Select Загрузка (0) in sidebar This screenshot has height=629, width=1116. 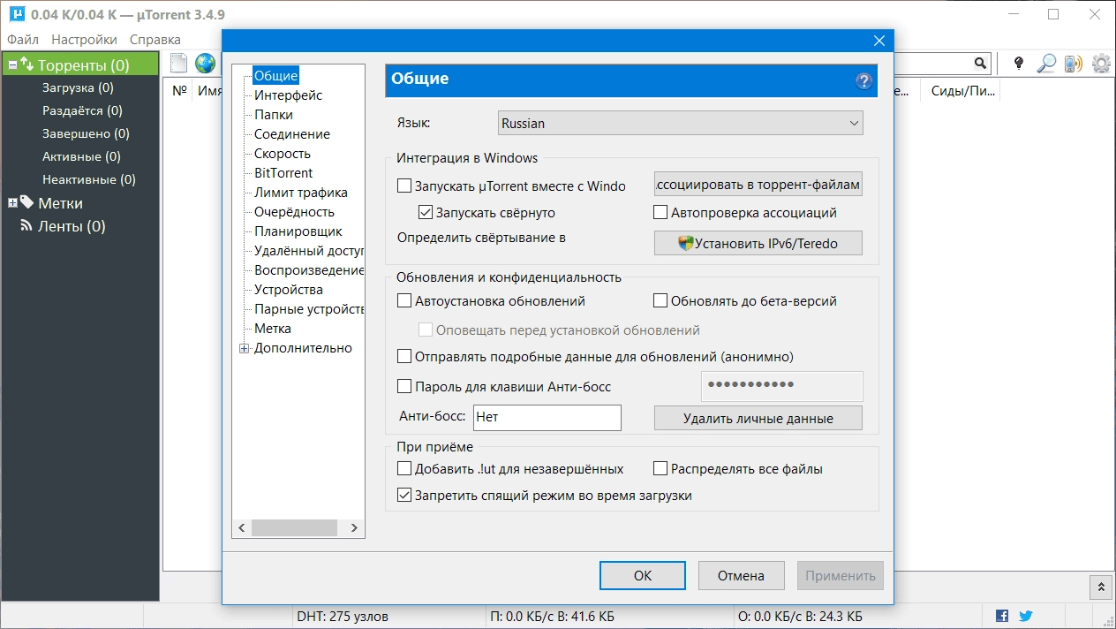coord(78,87)
